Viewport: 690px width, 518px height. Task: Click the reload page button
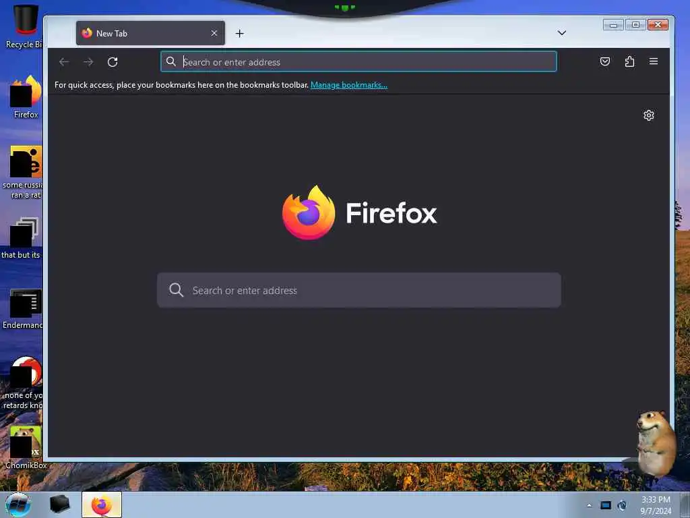coord(113,62)
